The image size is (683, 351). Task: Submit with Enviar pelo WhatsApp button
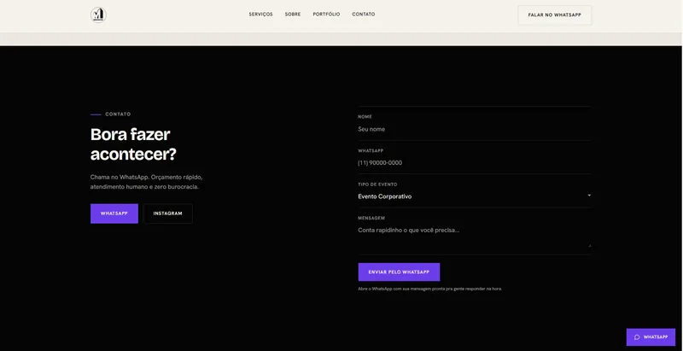point(399,272)
